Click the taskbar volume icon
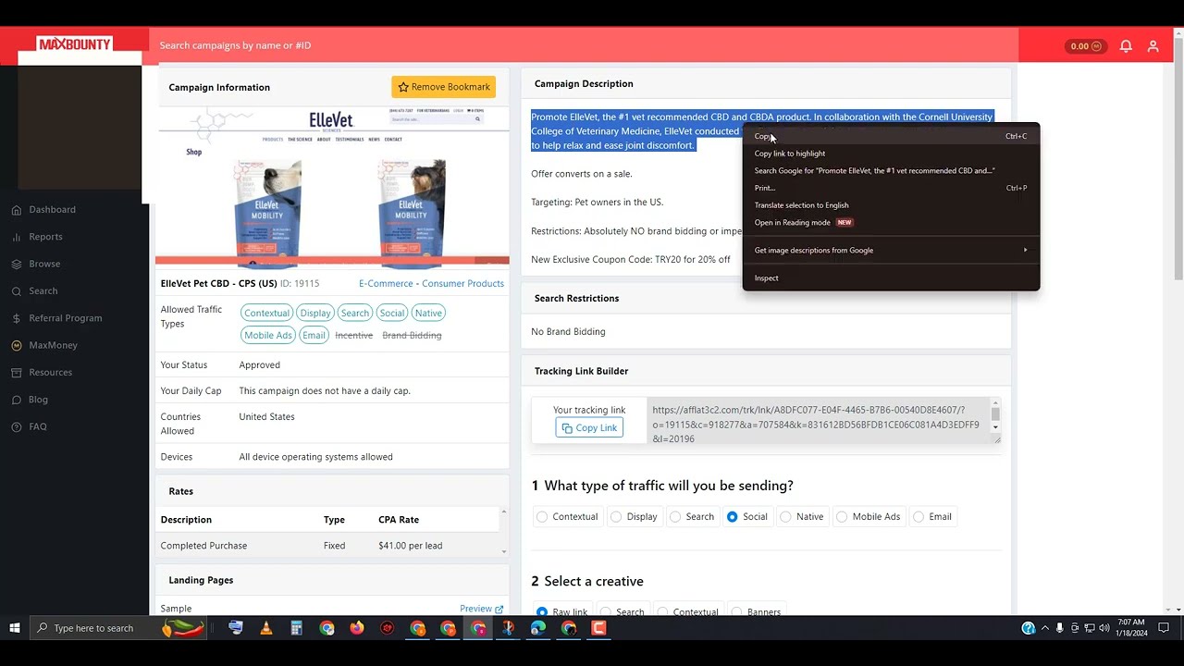1184x666 pixels. 1104,628
